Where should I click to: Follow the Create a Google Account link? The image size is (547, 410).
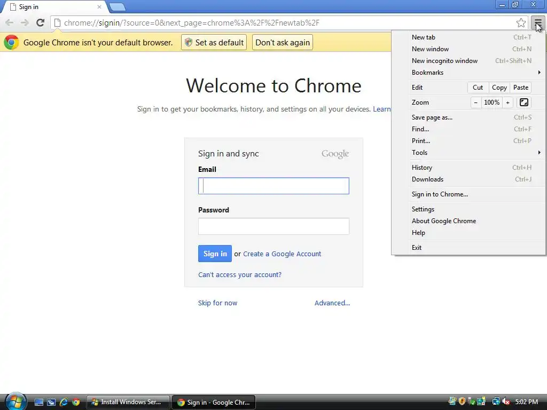(x=282, y=254)
